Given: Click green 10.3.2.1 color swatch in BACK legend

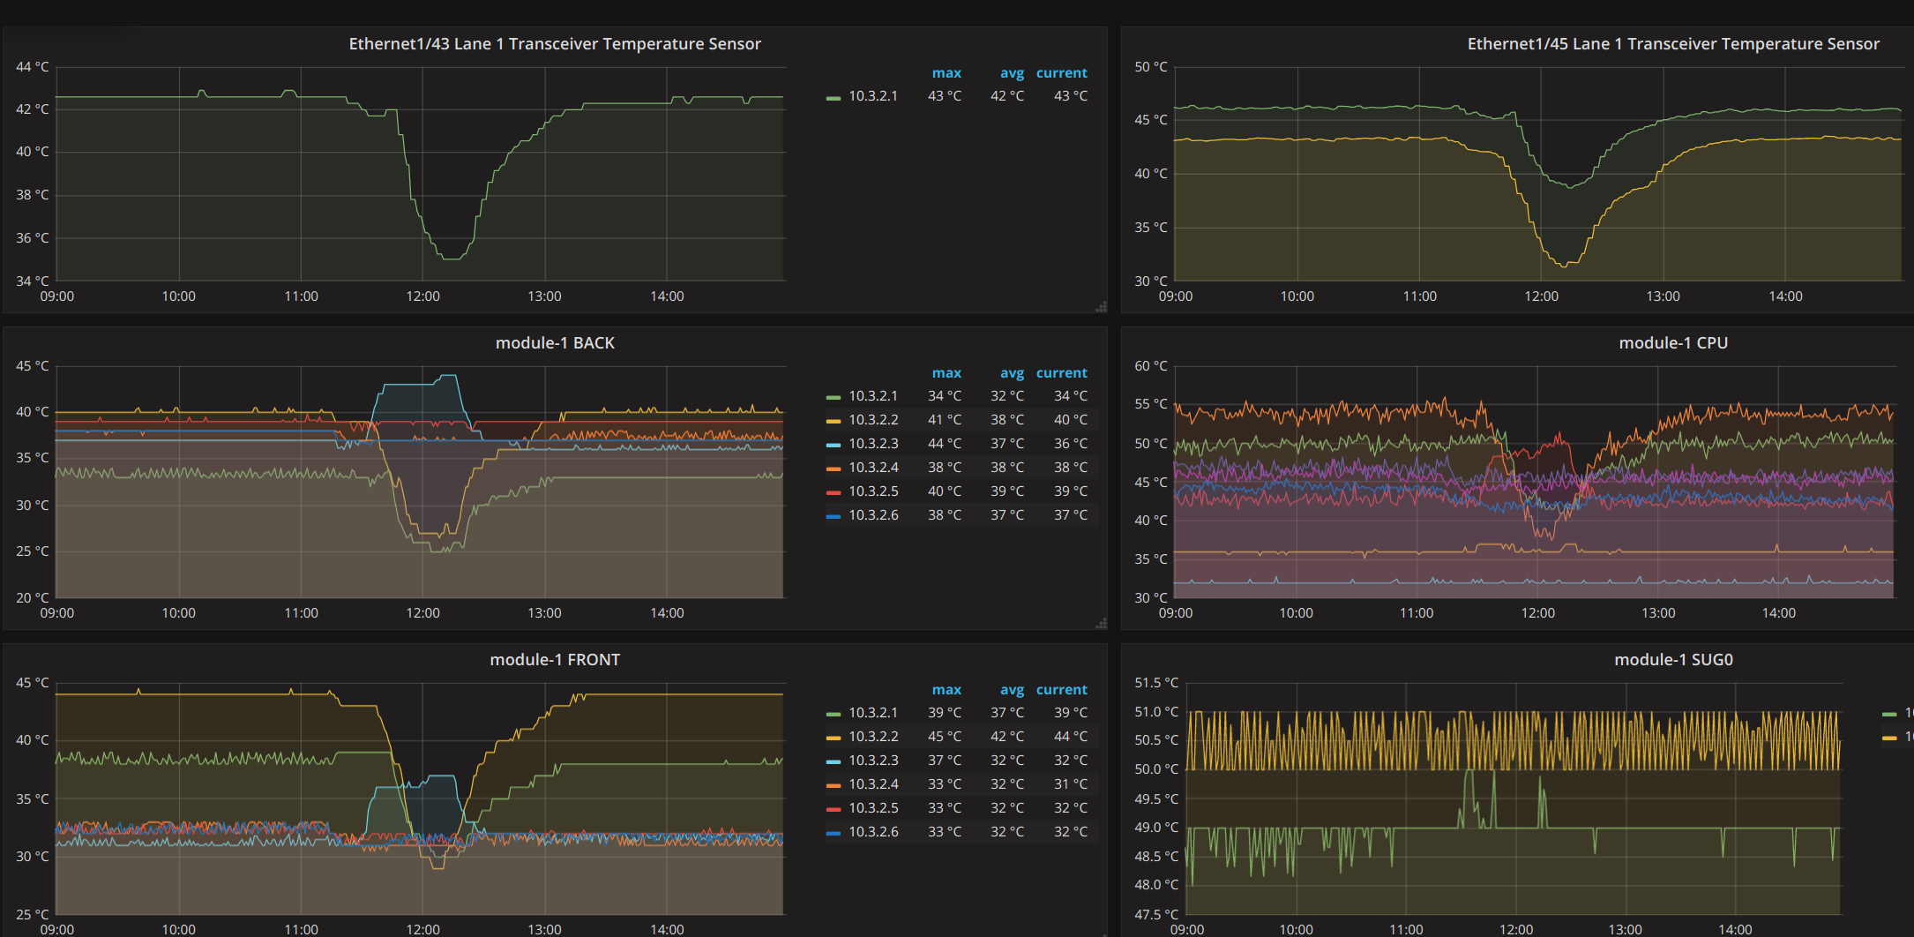Looking at the screenshot, I should pyautogui.click(x=834, y=398).
